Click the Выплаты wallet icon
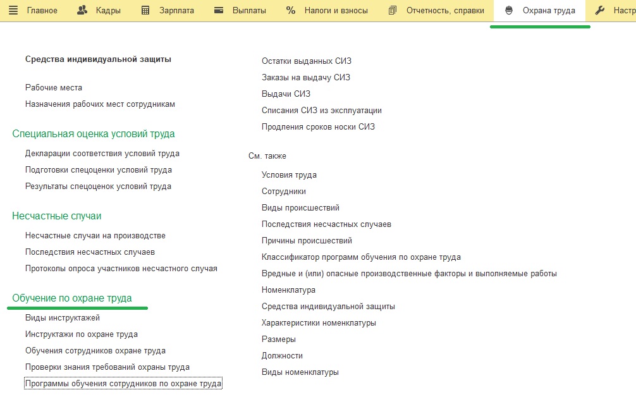The height and width of the screenshot is (397, 636). 219,11
